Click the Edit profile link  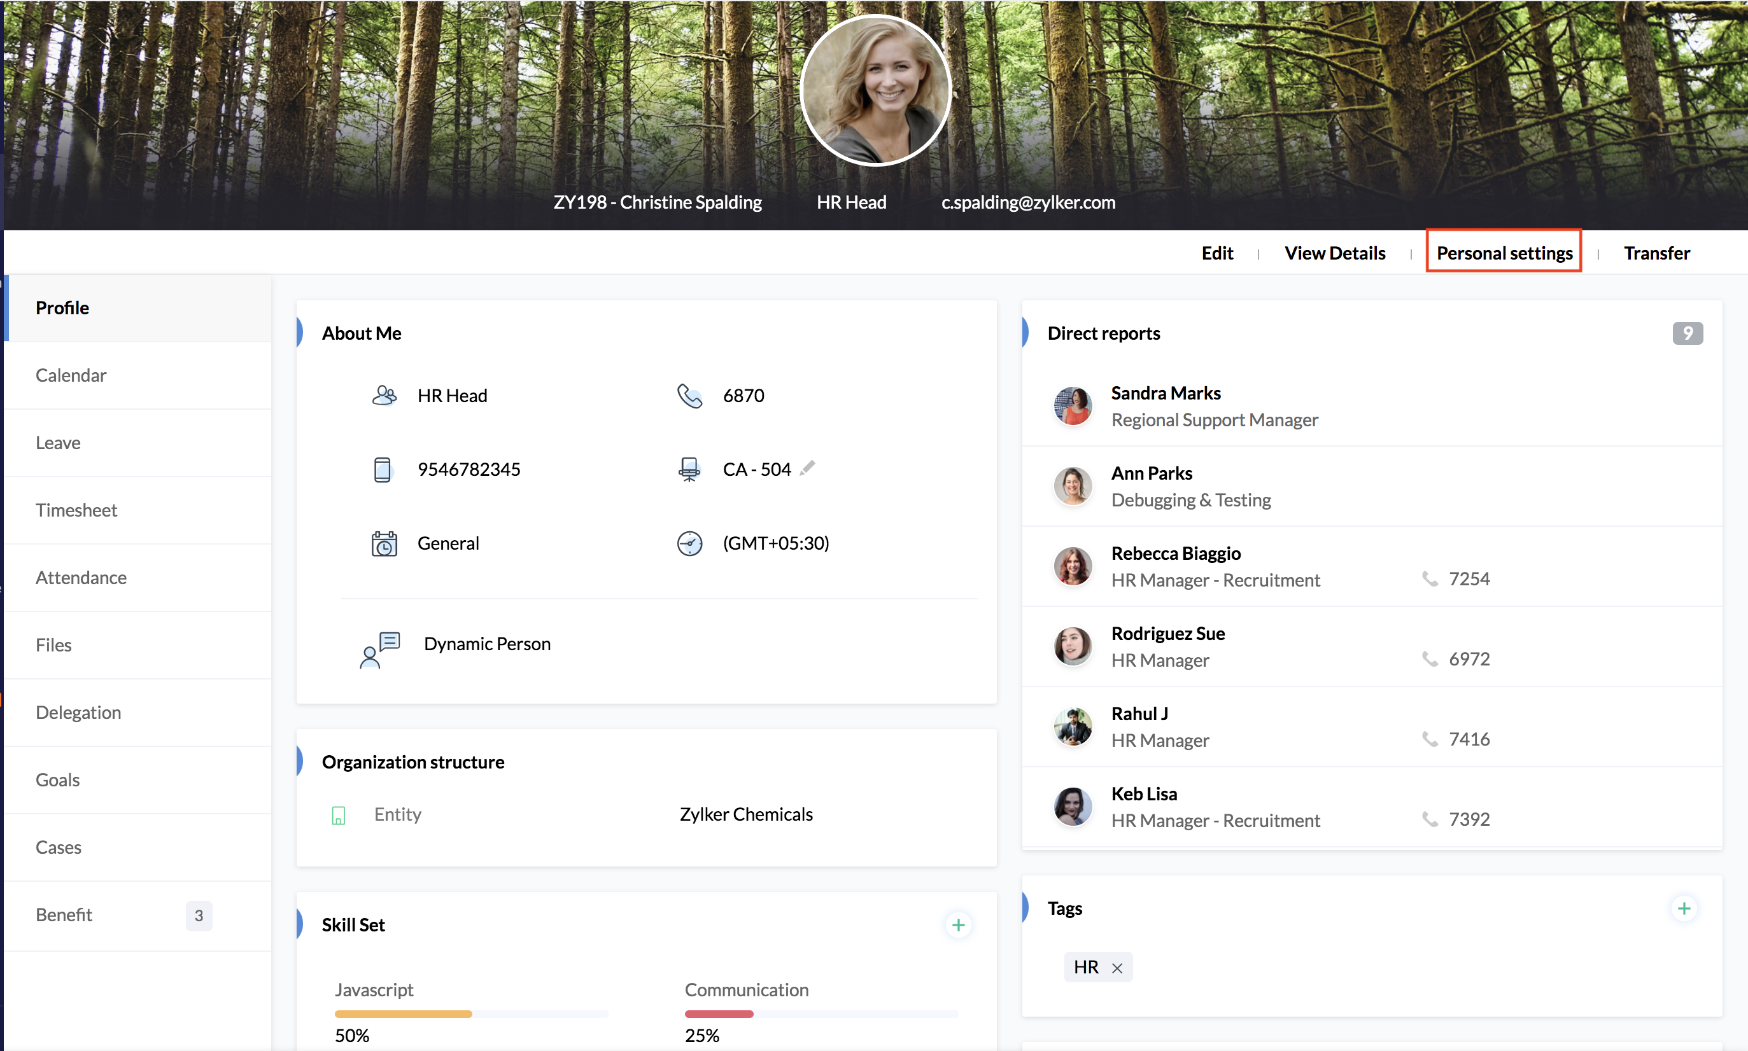1216,253
